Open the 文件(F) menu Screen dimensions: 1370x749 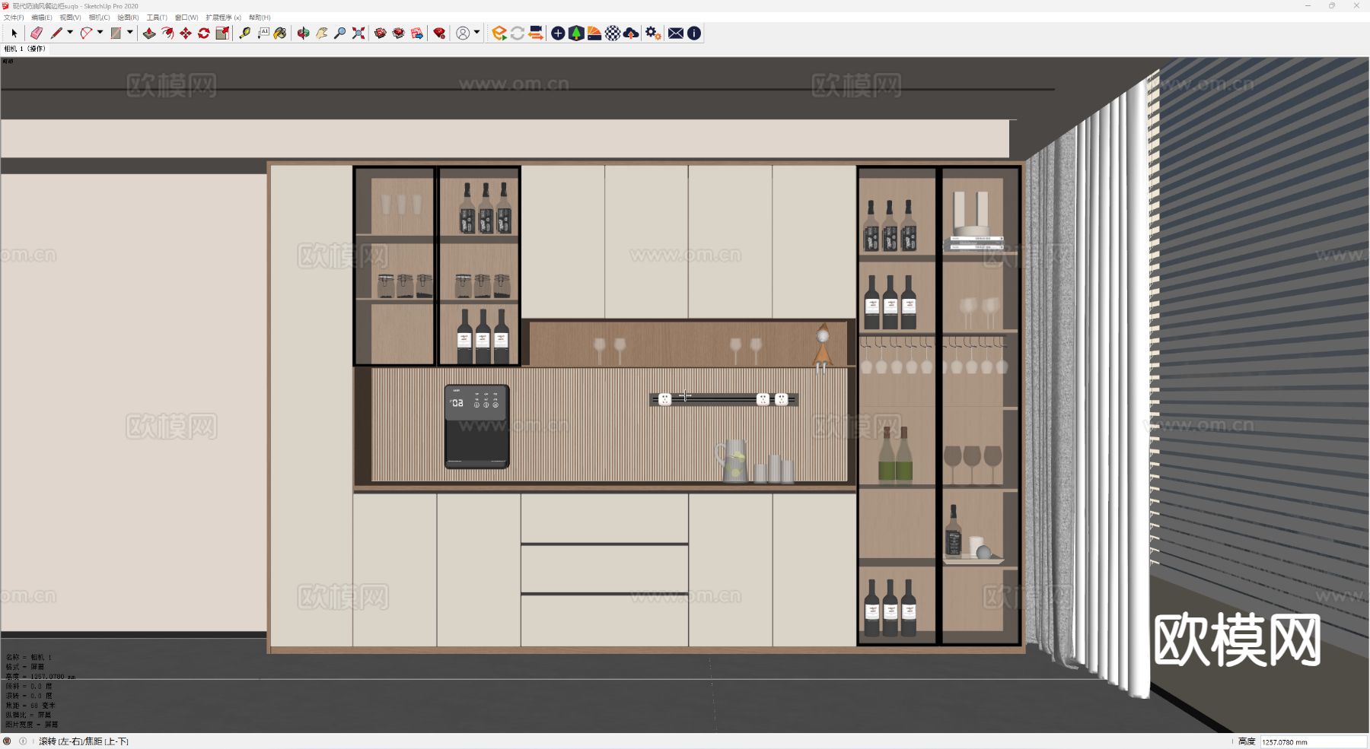point(14,17)
